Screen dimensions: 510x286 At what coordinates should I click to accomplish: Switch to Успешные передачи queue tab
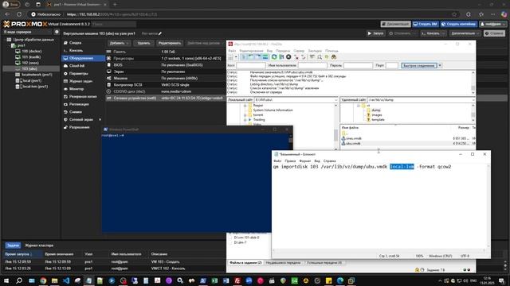pos(324,263)
